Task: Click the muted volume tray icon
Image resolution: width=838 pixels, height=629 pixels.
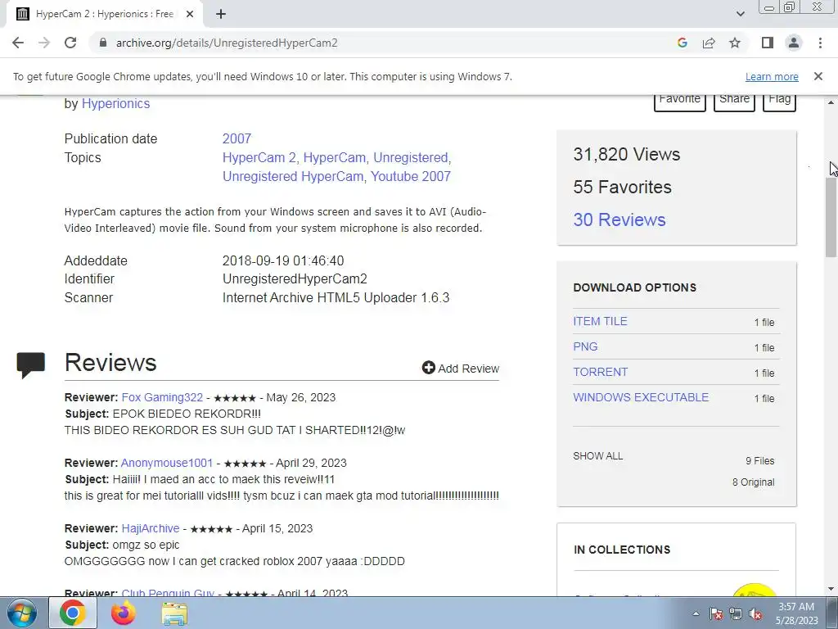Action: click(755, 613)
